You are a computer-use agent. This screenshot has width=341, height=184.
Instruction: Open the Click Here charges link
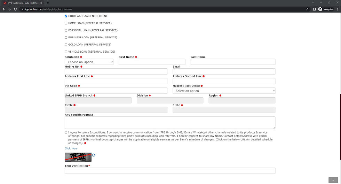(71, 148)
